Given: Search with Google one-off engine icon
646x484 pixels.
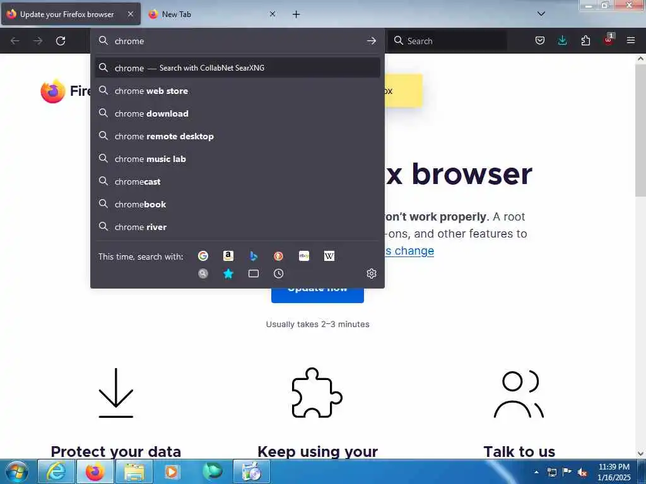Looking at the screenshot, I should click(x=203, y=256).
